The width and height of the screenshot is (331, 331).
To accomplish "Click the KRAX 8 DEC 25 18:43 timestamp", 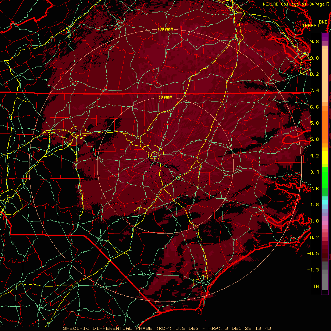I will [240, 328].
